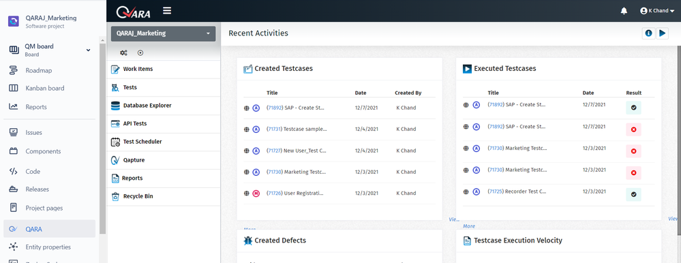The height and width of the screenshot is (263, 681).
Task: Toggle the hamburger menu beside QARA logo
Action: [167, 10]
